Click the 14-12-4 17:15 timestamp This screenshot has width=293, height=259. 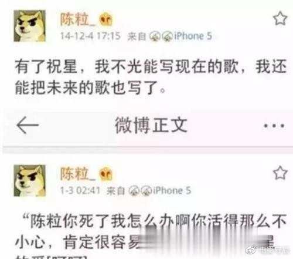click(x=90, y=36)
